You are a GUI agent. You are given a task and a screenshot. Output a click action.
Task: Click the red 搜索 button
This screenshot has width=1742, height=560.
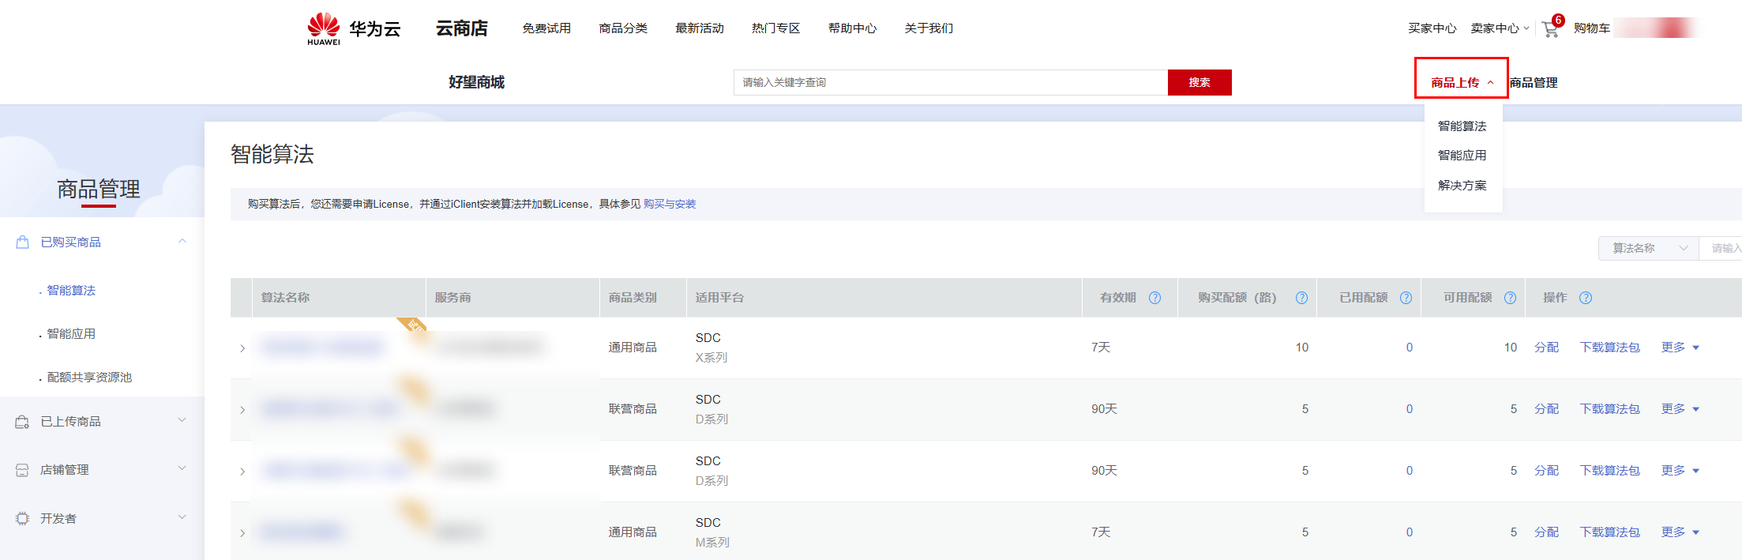point(1199,82)
